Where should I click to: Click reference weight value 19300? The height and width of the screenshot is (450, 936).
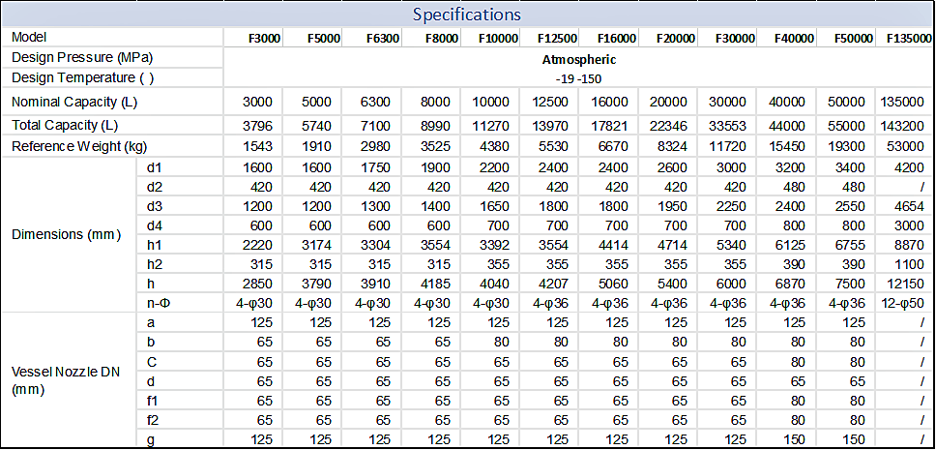point(846,146)
